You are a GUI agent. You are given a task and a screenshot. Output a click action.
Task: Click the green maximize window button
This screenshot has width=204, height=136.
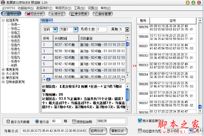point(193,3)
